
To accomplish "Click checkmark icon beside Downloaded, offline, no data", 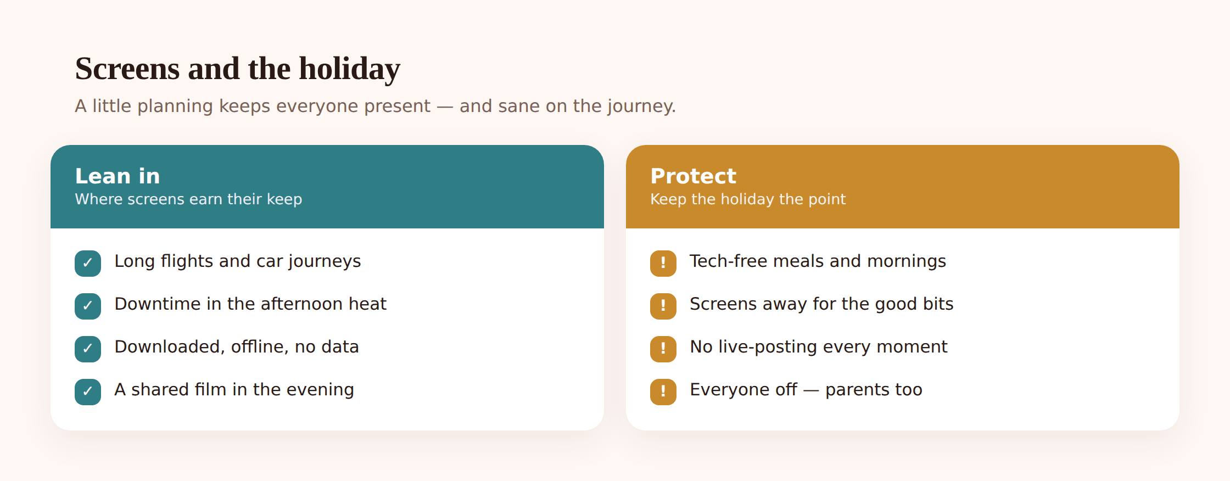I will coord(88,349).
